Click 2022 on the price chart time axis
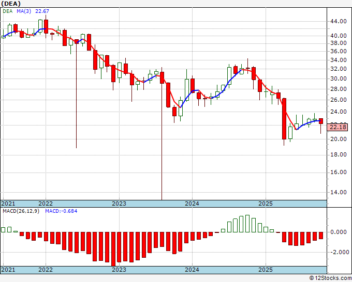The height and width of the screenshot is (282, 352). click(46, 203)
